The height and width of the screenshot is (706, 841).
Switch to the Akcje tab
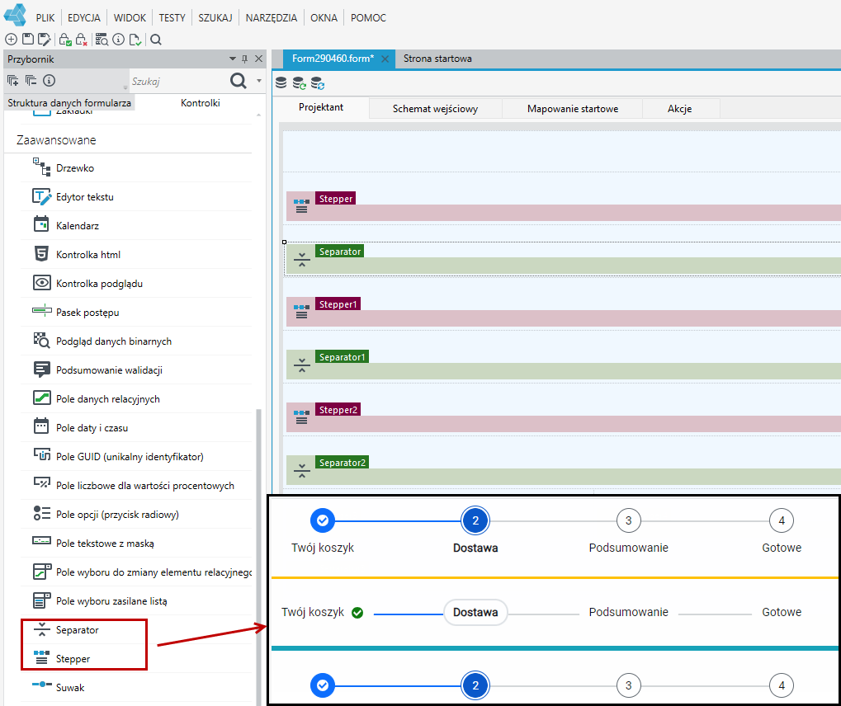pyautogui.click(x=679, y=109)
